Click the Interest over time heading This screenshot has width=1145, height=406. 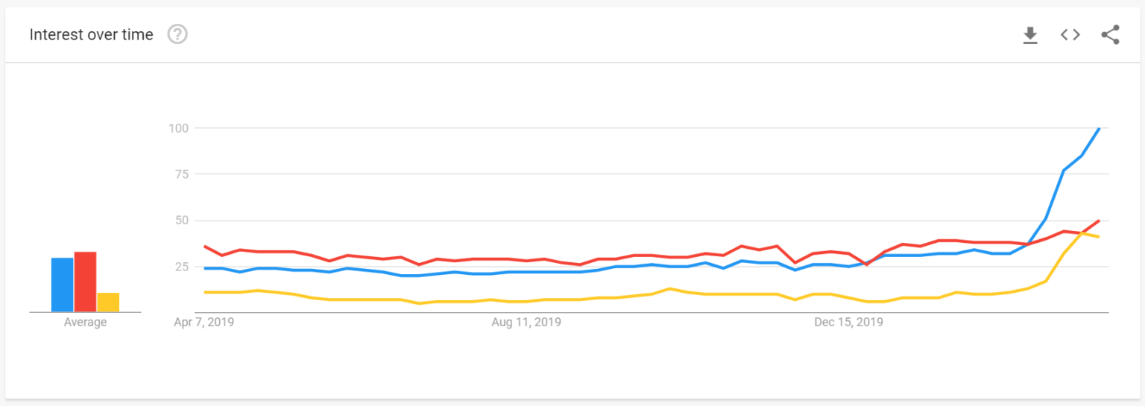(91, 35)
